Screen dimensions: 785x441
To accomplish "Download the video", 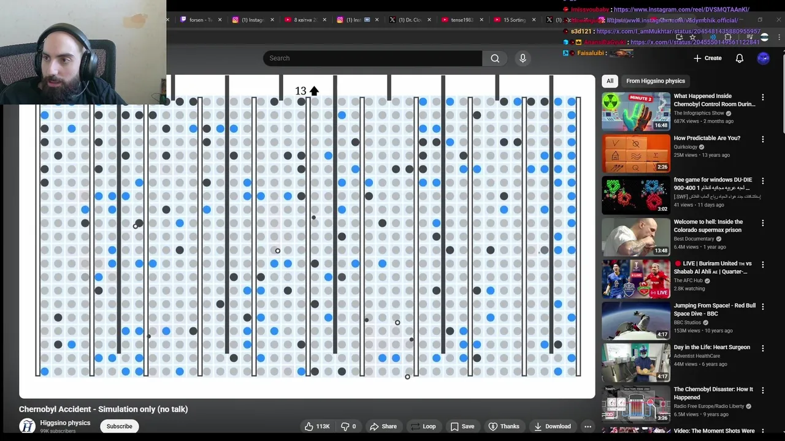I will point(552,426).
